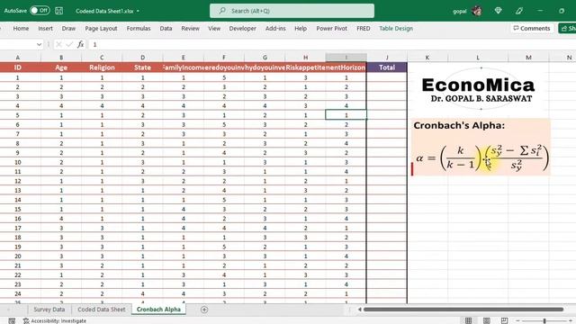
Task: Open the Power Pivot tab
Action: (332, 28)
